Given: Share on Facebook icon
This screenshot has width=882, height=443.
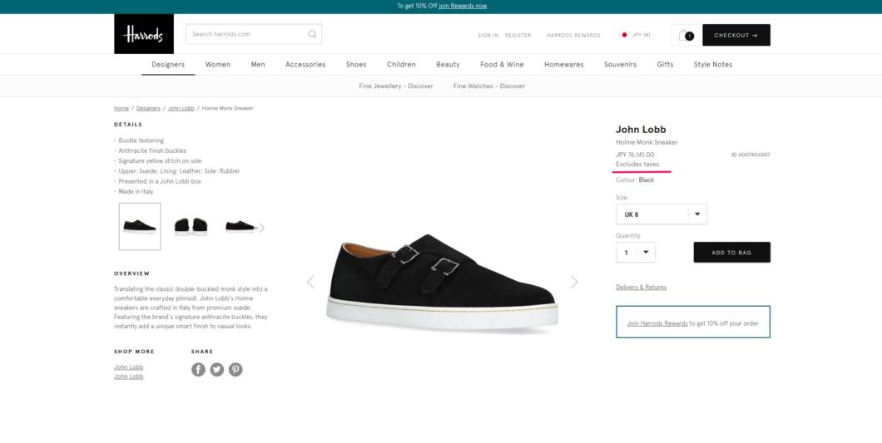Looking at the screenshot, I should 198,369.
